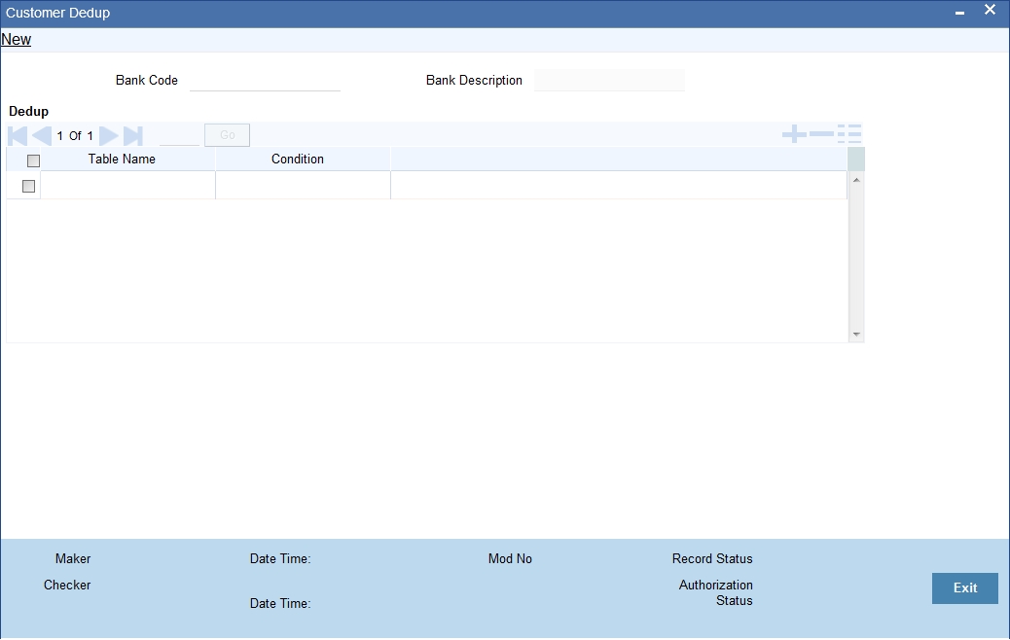Go to next page of Dedup records
Viewport: 1010px width, 640px height.
(x=109, y=136)
